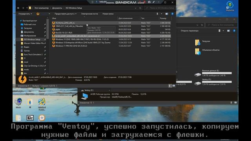
Task: Go forward with the right arrow button
Action: pyautogui.click(x=23, y=8)
